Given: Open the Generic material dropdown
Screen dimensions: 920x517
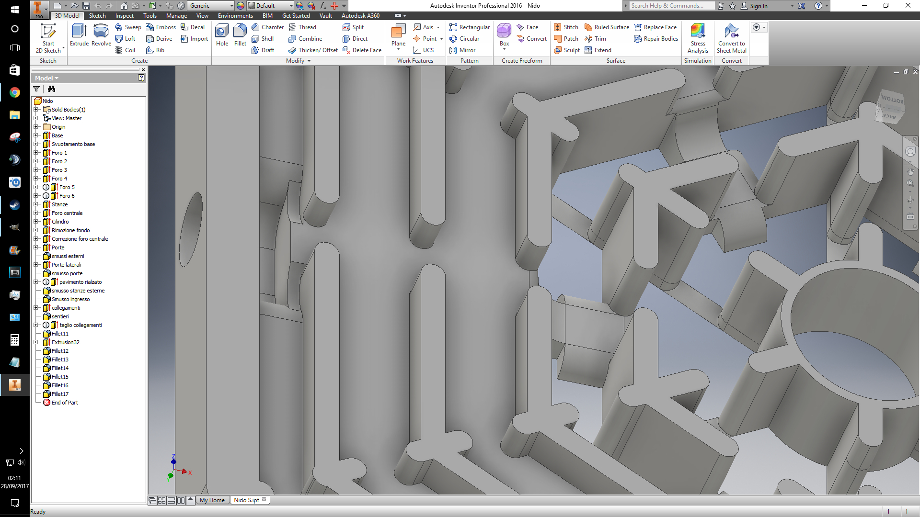Looking at the screenshot, I should tap(231, 6).
